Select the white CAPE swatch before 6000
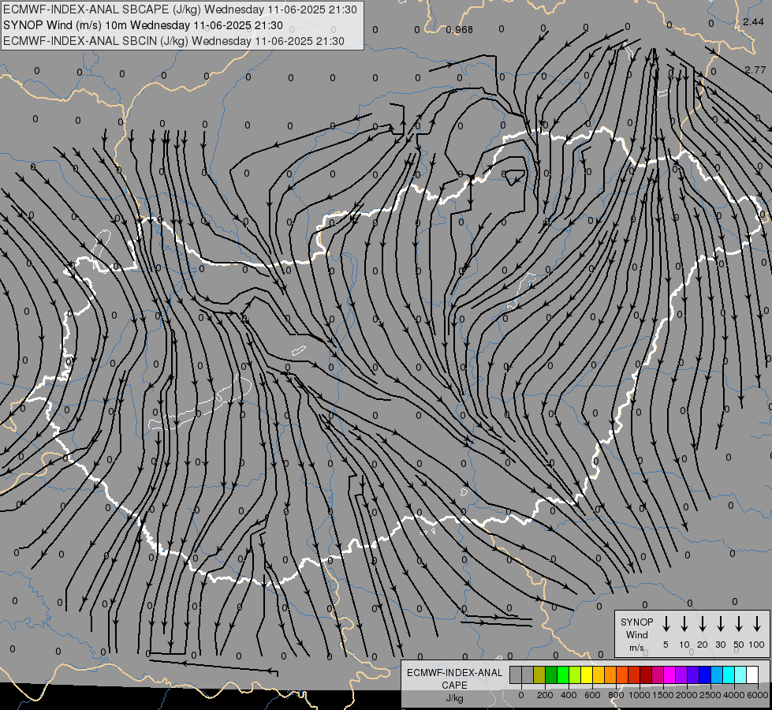772x710 pixels. point(751,674)
